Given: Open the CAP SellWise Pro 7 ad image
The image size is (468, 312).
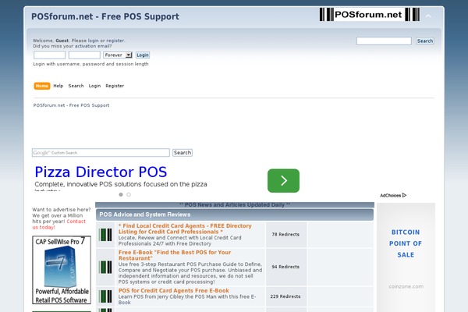Looking at the screenshot, I should 62,270.
